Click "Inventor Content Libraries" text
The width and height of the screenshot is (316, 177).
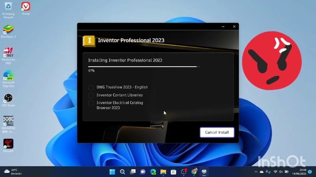119,95
